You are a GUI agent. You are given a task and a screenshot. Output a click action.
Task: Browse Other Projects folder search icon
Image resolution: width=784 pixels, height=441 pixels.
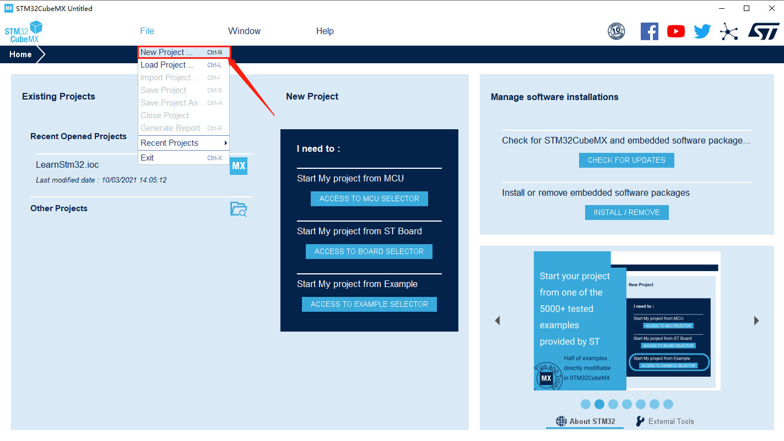(239, 209)
